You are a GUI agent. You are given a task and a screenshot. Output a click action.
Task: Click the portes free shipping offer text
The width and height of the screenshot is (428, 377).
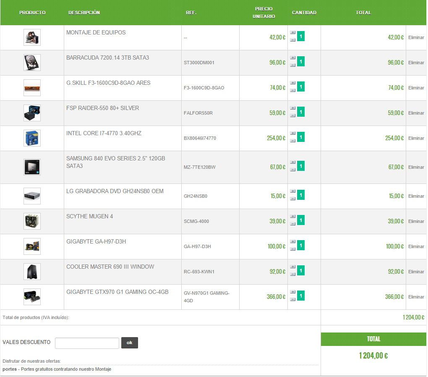(57, 369)
